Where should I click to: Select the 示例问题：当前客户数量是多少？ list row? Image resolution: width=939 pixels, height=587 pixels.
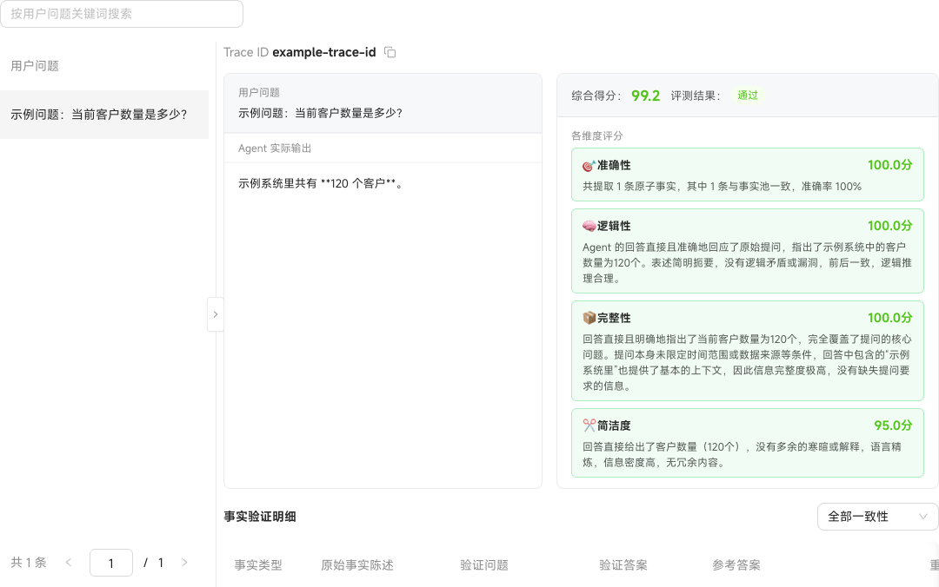coord(104,115)
